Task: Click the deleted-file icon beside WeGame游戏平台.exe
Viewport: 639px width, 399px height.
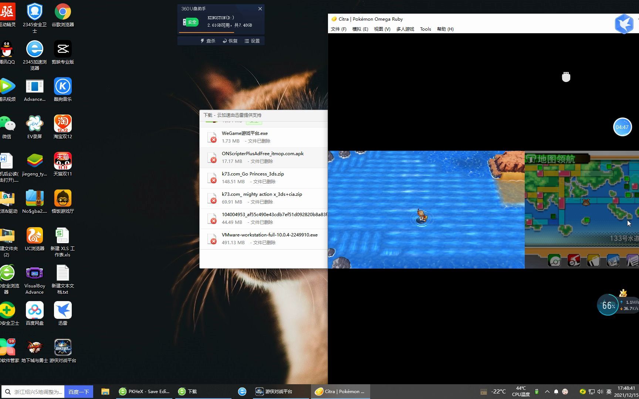Action: coord(212,137)
